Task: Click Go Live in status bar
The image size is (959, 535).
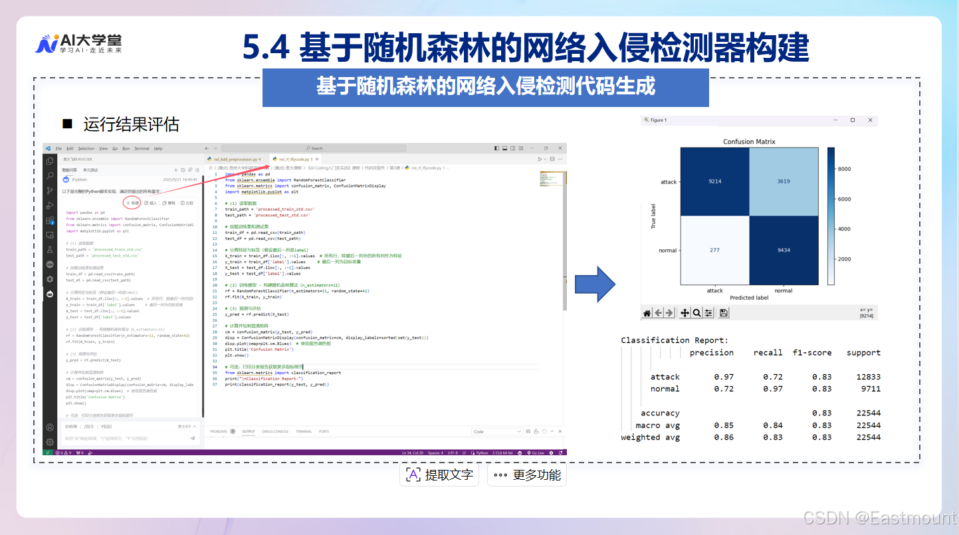Action: (x=534, y=453)
